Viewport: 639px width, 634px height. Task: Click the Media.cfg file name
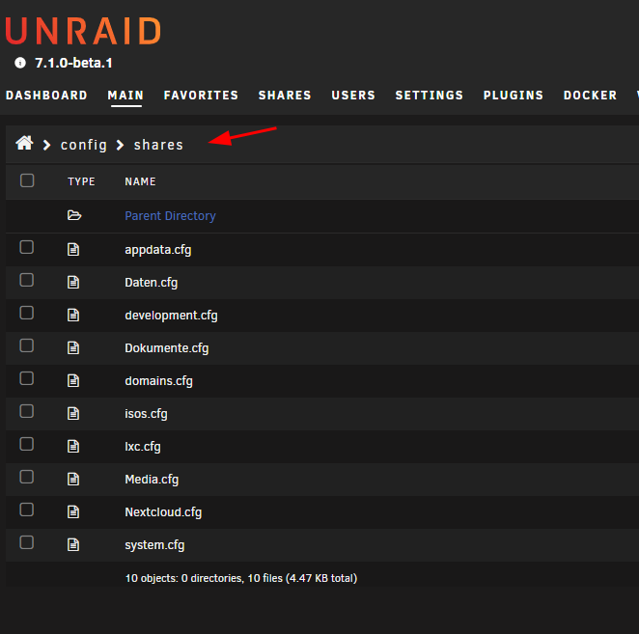(x=152, y=480)
